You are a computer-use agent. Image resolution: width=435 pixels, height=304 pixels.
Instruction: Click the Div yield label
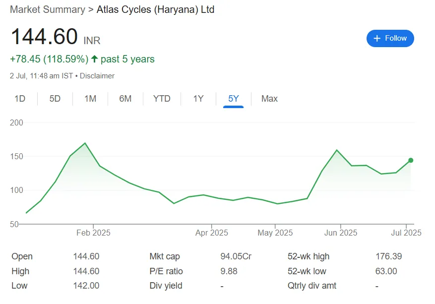coord(166,286)
